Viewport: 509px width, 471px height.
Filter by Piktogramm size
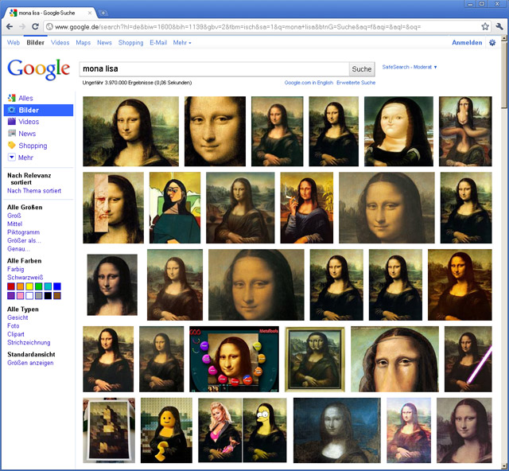[23, 232]
